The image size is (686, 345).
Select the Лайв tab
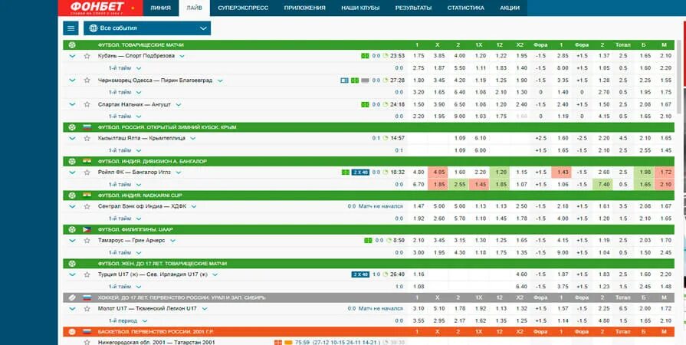194,8
